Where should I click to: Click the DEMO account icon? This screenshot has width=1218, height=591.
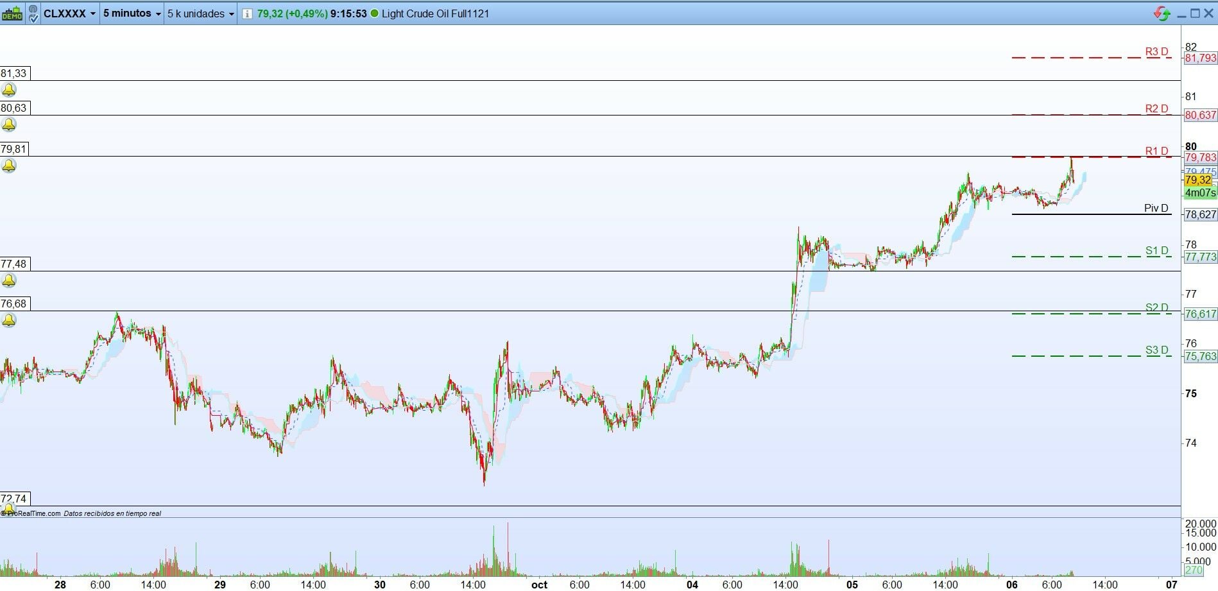point(12,13)
